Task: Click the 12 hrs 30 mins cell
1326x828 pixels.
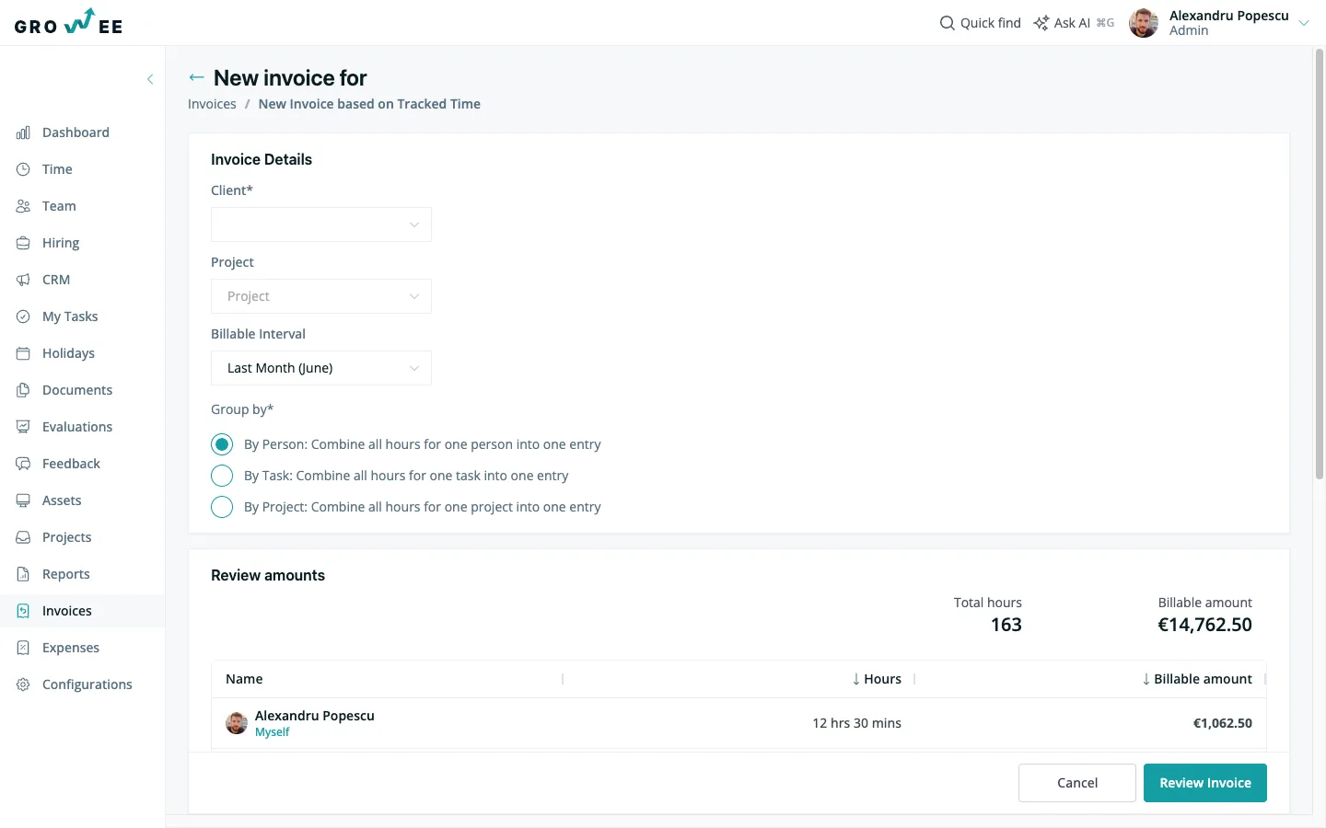Action: (856, 723)
